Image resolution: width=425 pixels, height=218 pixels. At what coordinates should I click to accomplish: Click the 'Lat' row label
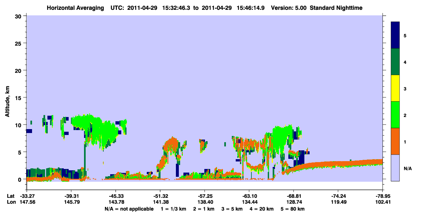[11, 196]
